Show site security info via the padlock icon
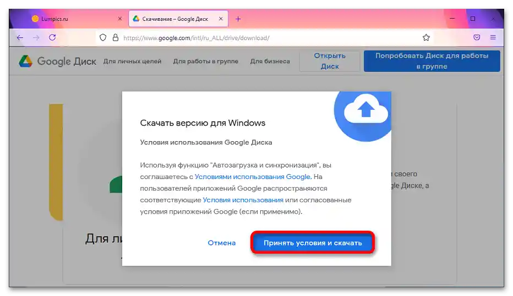 pyautogui.click(x=116, y=38)
